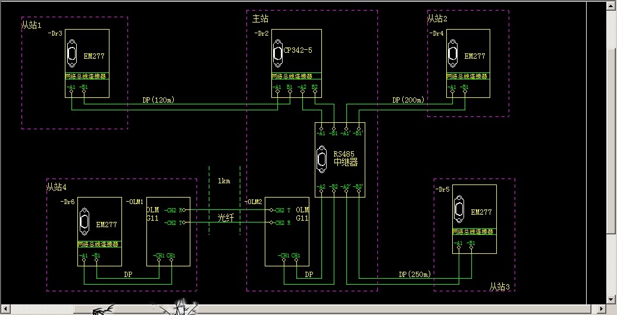The image size is (617, 315).
Task: Click the DP(120m) cable label
Action: (x=158, y=100)
